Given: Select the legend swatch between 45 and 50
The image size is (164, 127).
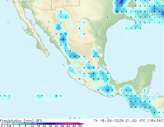Looking at the screenshot, I should pyautogui.click(x=76, y=124).
